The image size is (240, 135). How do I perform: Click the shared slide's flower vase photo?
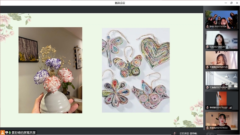point(50,70)
